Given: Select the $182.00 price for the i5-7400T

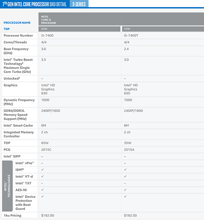Looking at the screenshot, I should point(131,215).
